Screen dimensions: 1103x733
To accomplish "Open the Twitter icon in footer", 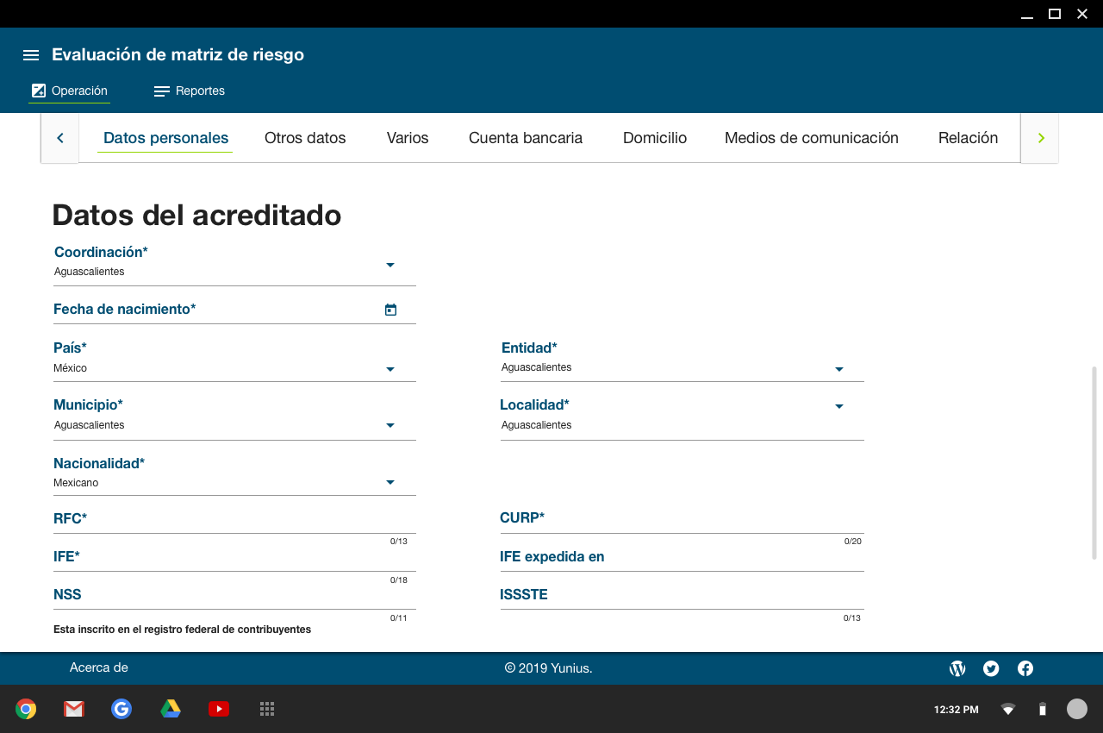I will pos(991,668).
